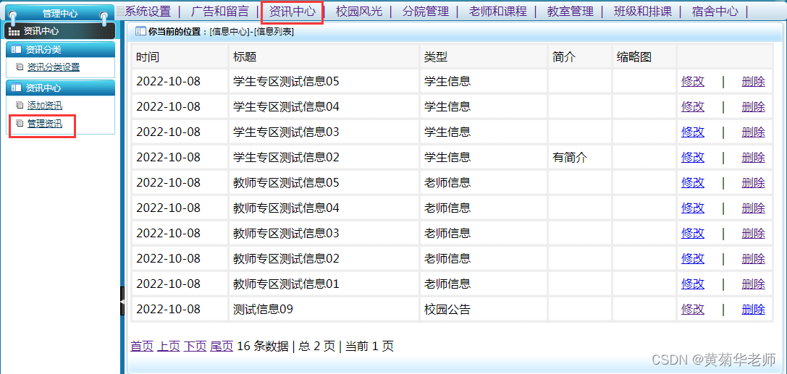The width and height of the screenshot is (787, 374).
Task: Delete 学生专区测试信息05 via 删除
Action: point(754,81)
